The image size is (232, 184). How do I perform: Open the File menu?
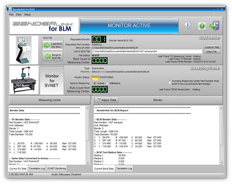[11, 14]
